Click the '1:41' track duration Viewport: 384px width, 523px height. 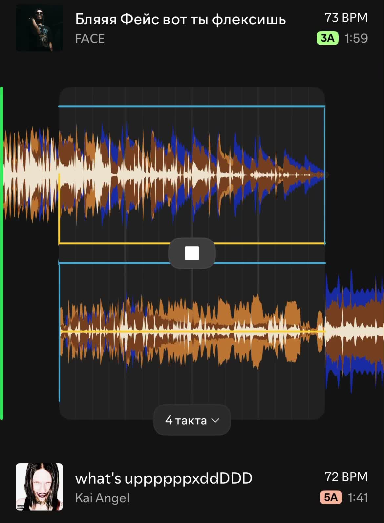pos(358,498)
